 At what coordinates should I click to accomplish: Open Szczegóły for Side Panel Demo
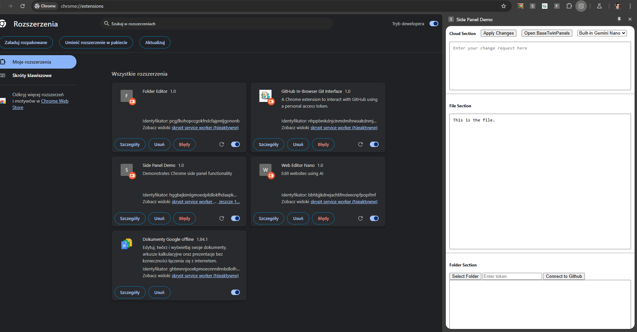130,218
